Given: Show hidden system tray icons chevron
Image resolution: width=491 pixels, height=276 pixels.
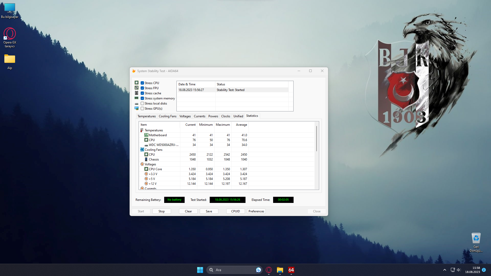Looking at the screenshot, I should (x=445, y=270).
